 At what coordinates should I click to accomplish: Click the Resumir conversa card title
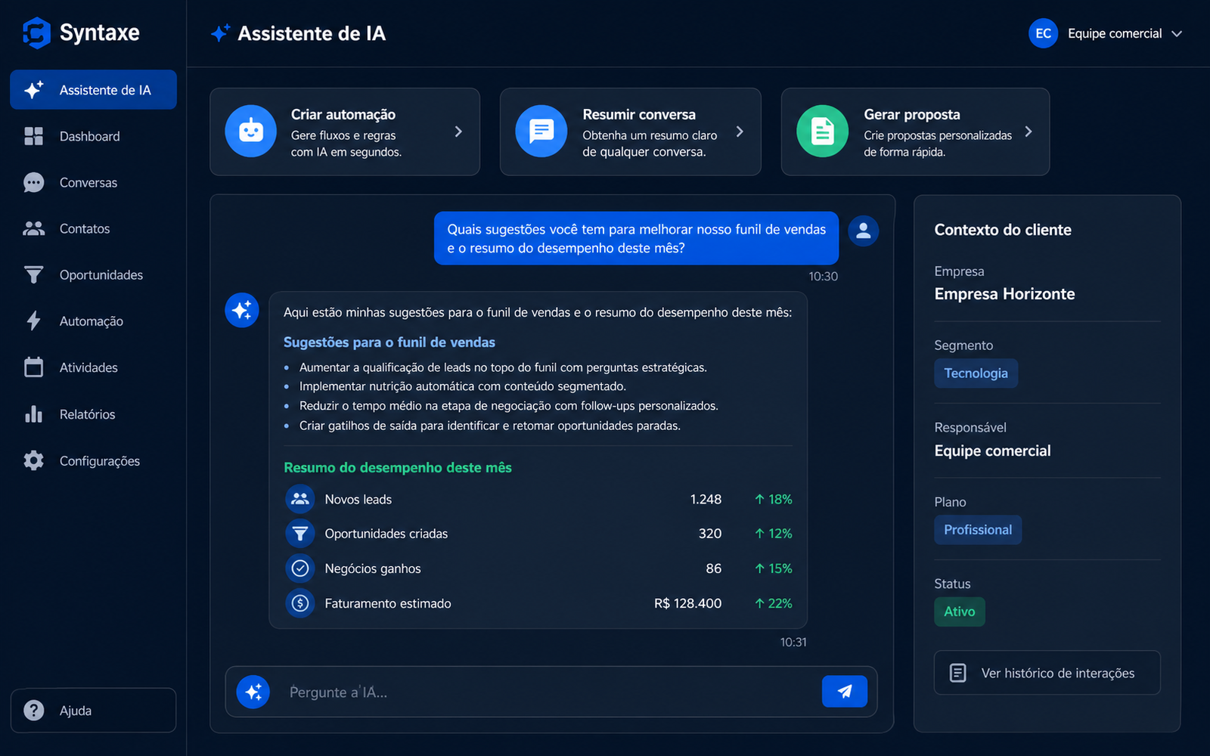[639, 114]
